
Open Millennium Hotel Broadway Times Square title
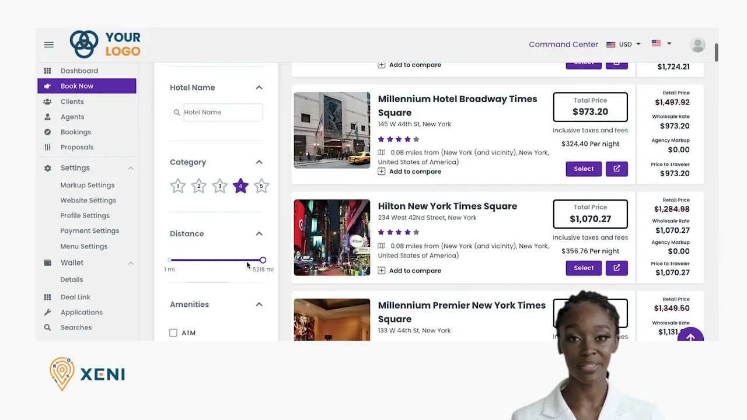click(458, 106)
